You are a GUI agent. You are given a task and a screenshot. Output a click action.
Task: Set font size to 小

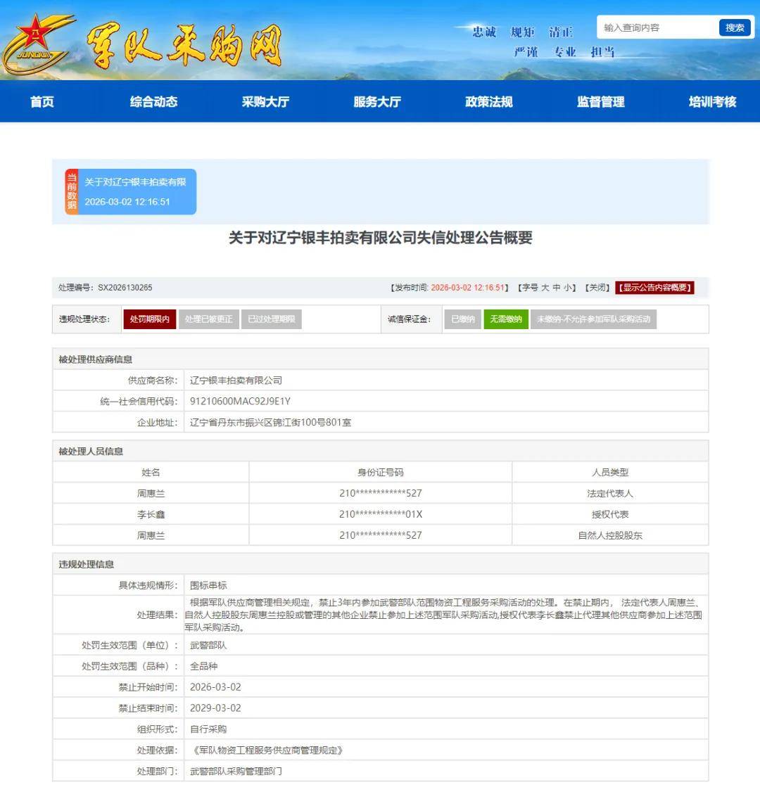[568, 288]
